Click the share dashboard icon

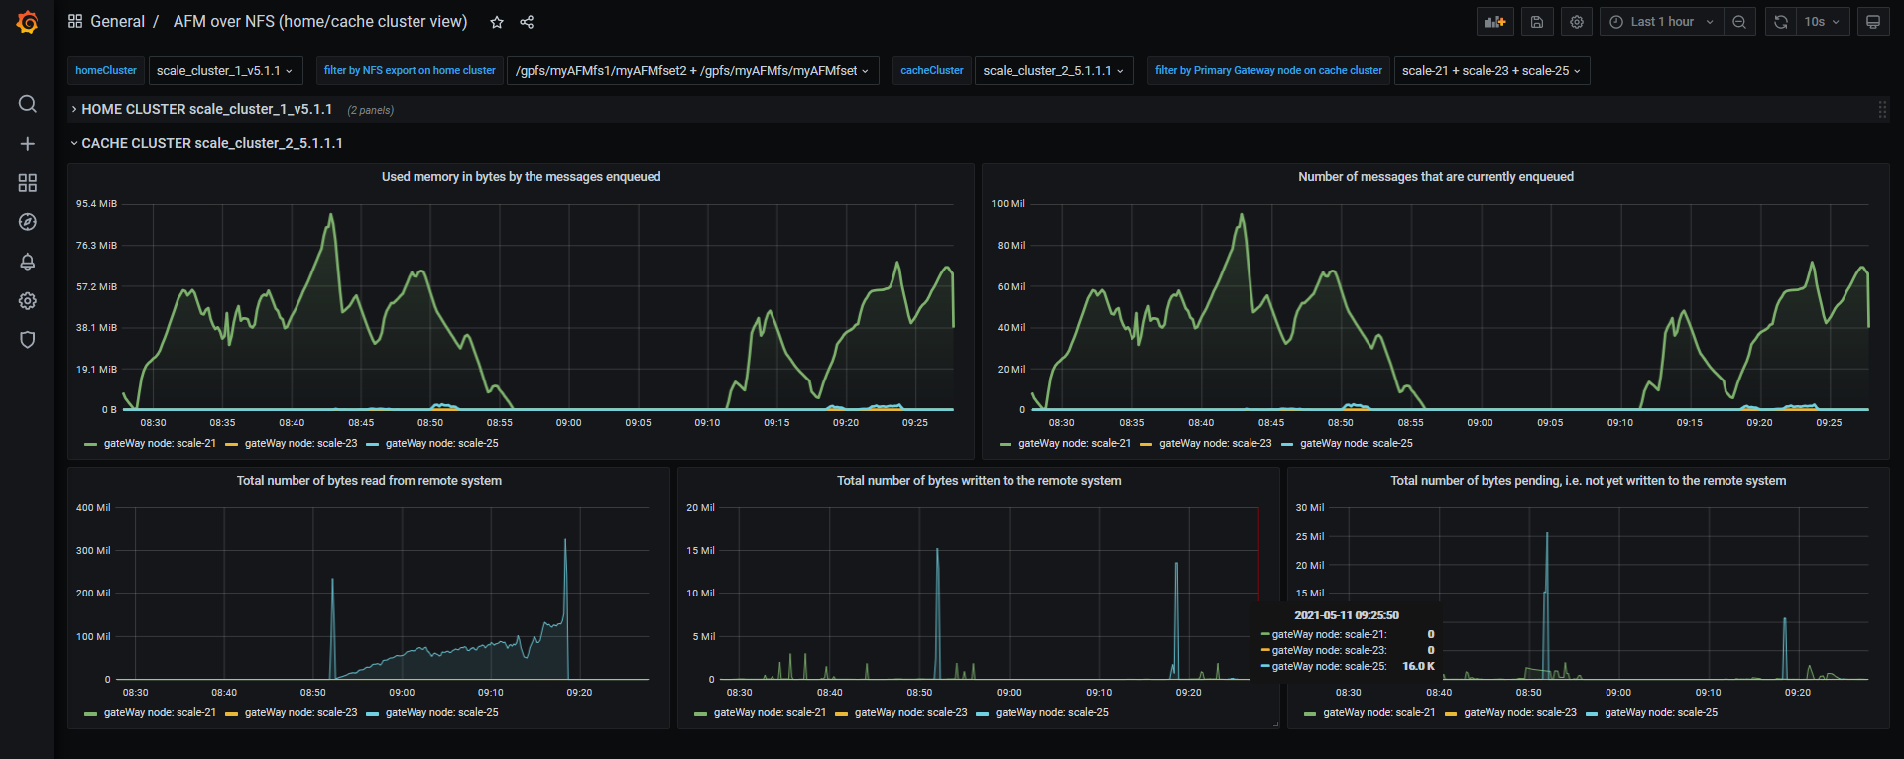pyautogui.click(x=527, y=22)
